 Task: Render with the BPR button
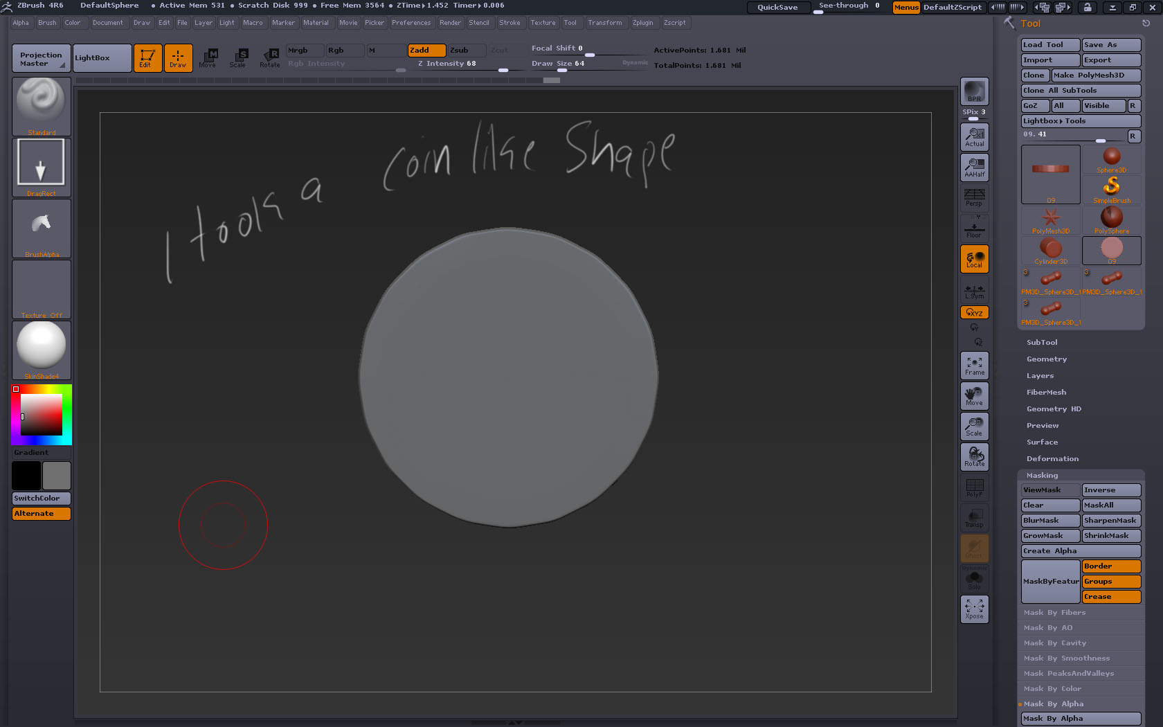tap(974, 91)
